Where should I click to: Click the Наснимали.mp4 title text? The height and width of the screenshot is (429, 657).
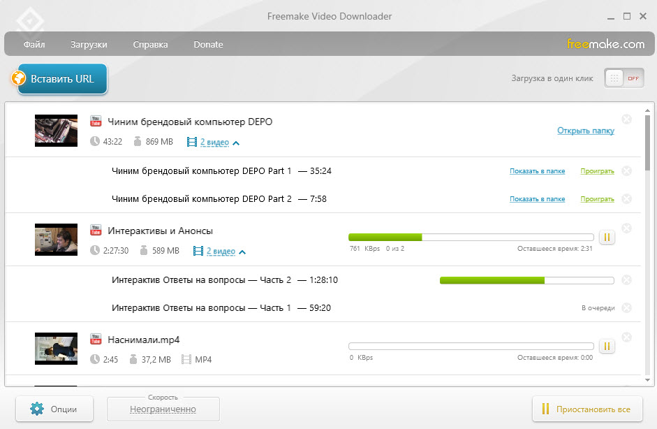point(143,340)
